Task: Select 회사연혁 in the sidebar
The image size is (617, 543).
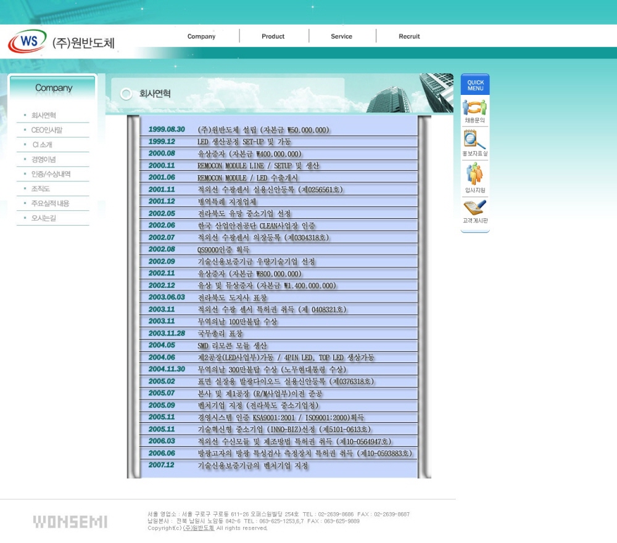Action: [44, 115]
